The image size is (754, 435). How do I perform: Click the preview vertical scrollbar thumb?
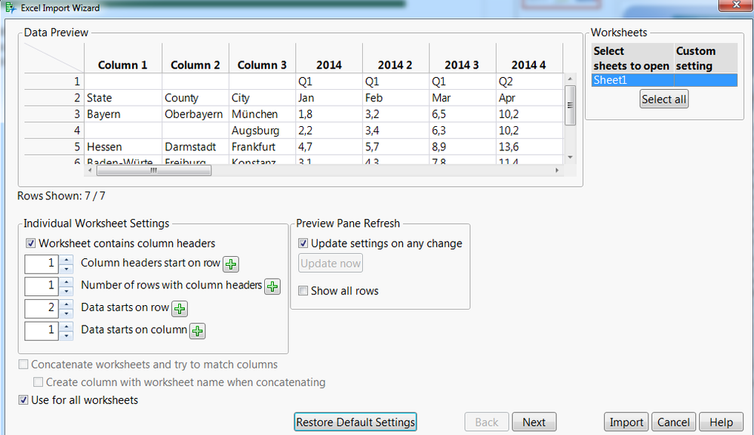570,106
